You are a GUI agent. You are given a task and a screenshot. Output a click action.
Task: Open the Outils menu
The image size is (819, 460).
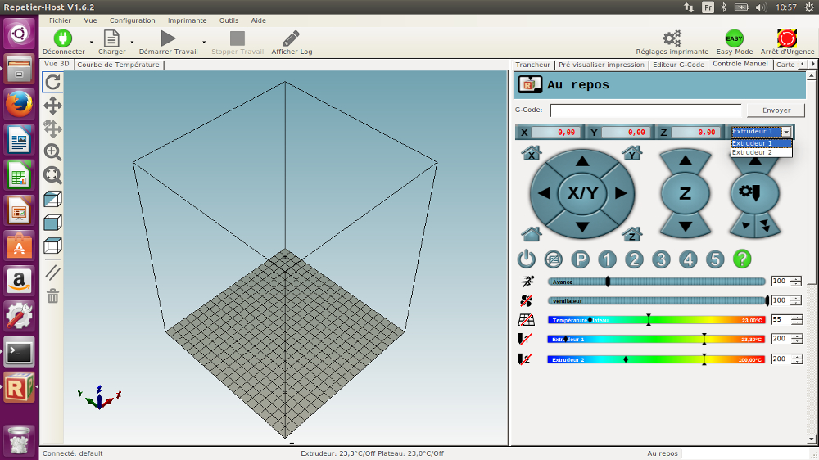tap(229, 20)
